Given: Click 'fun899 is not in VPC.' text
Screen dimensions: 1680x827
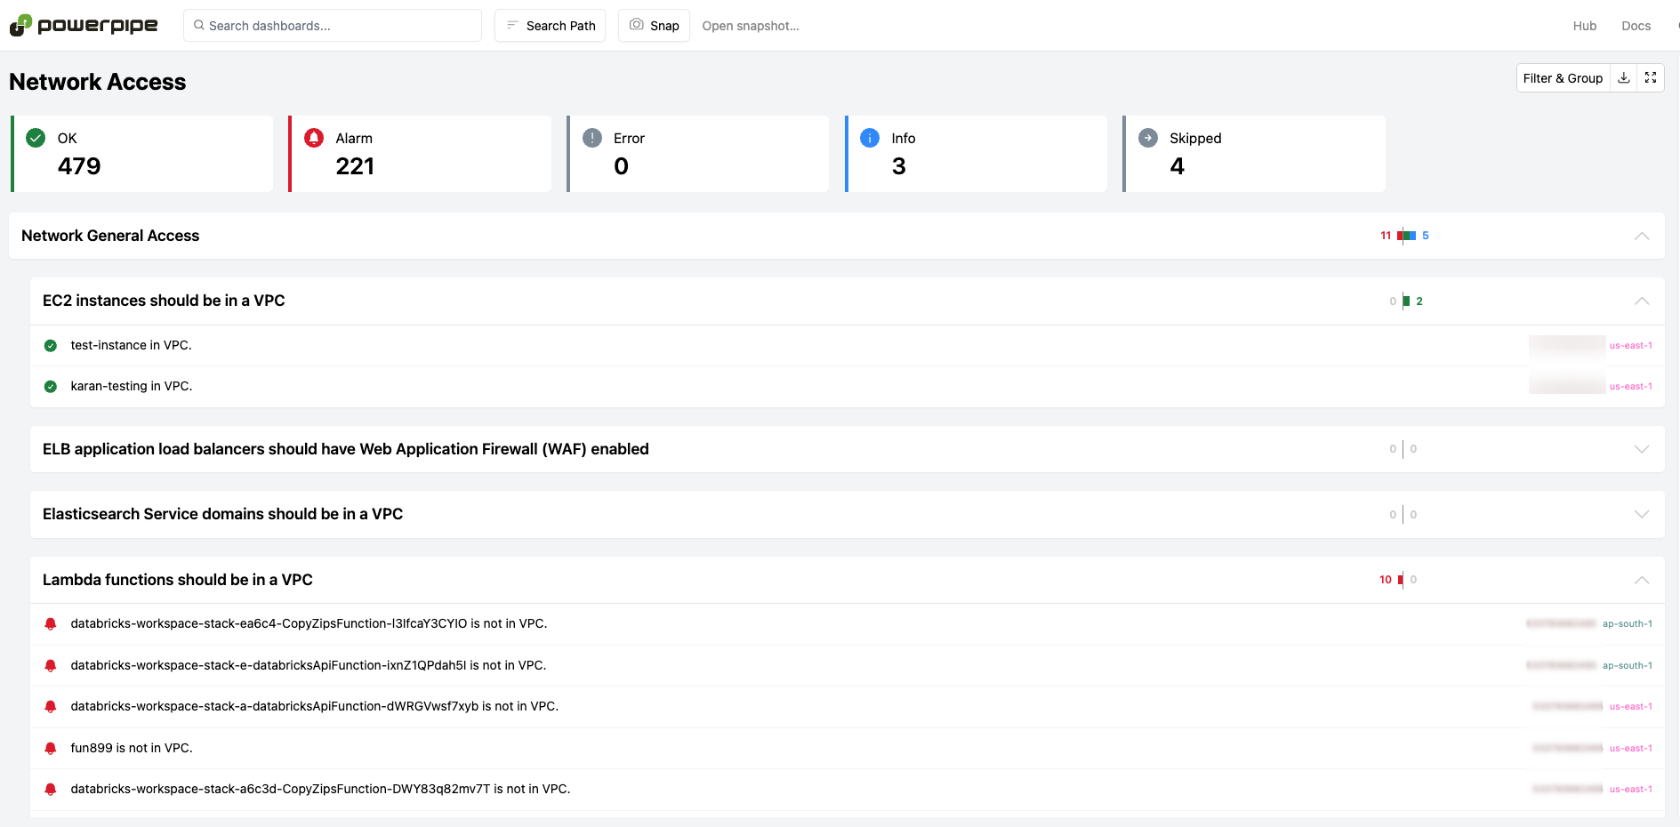Looking at the screenshot, I should [x=132, y=748].
